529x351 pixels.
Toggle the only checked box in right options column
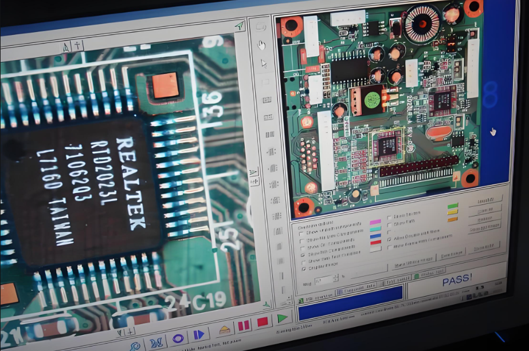[x=390, y=239]
